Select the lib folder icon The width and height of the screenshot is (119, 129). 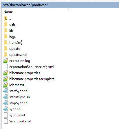[x=6, y=31]
